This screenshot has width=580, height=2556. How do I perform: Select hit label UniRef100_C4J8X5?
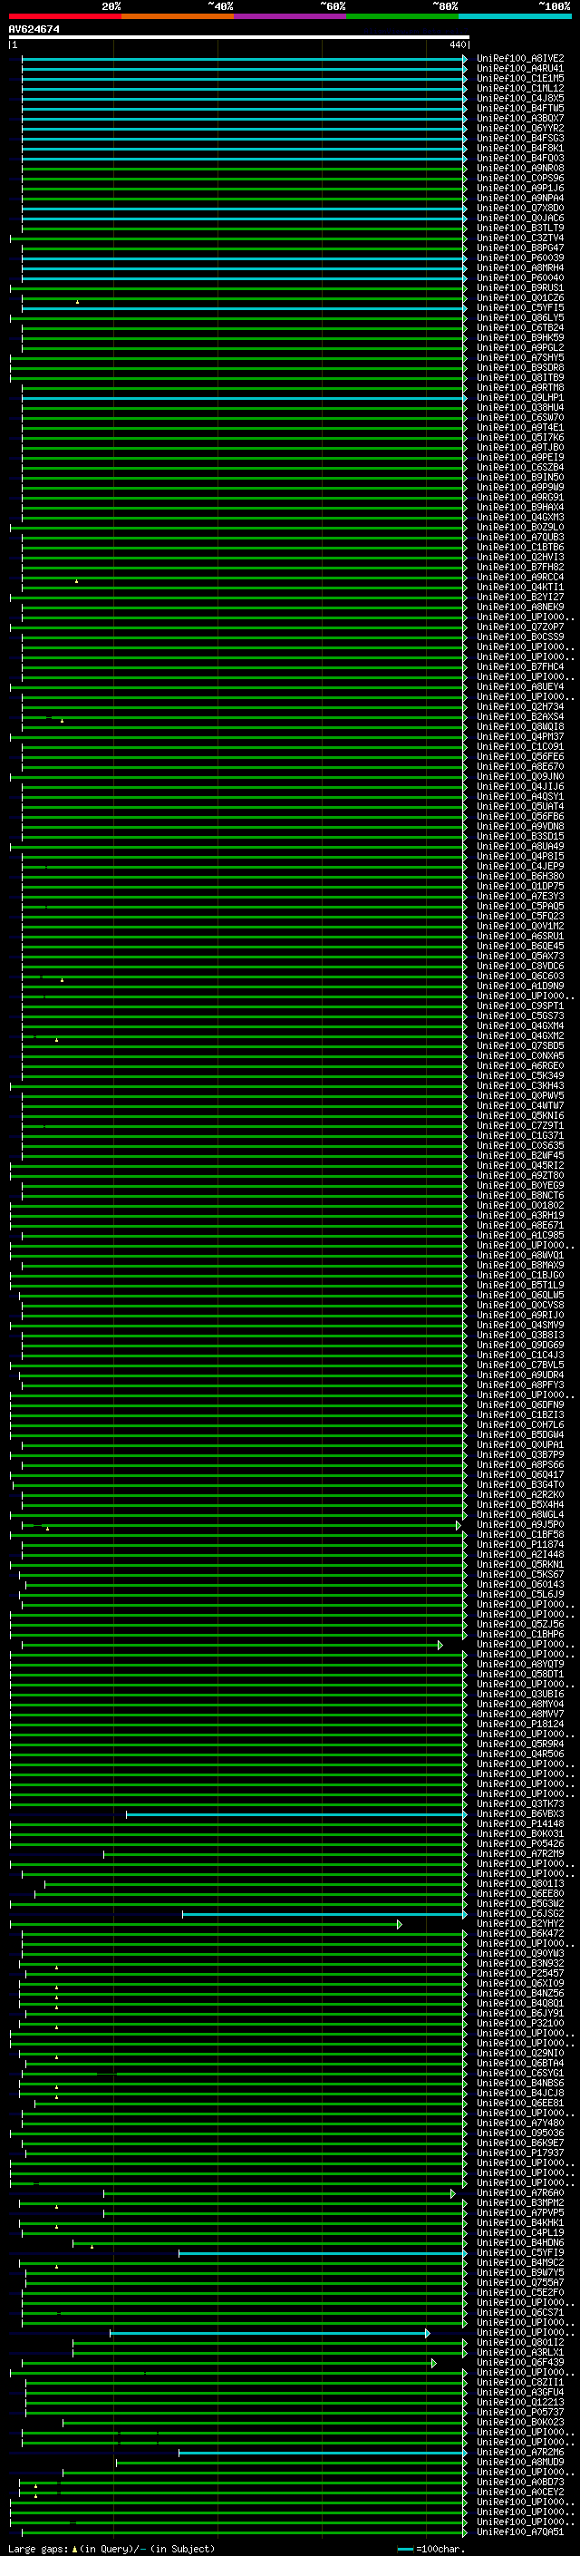(x=520, y=98)
